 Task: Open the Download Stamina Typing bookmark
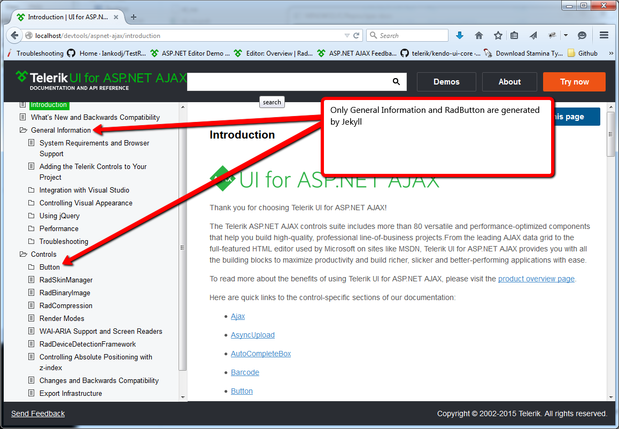[523, 53]
